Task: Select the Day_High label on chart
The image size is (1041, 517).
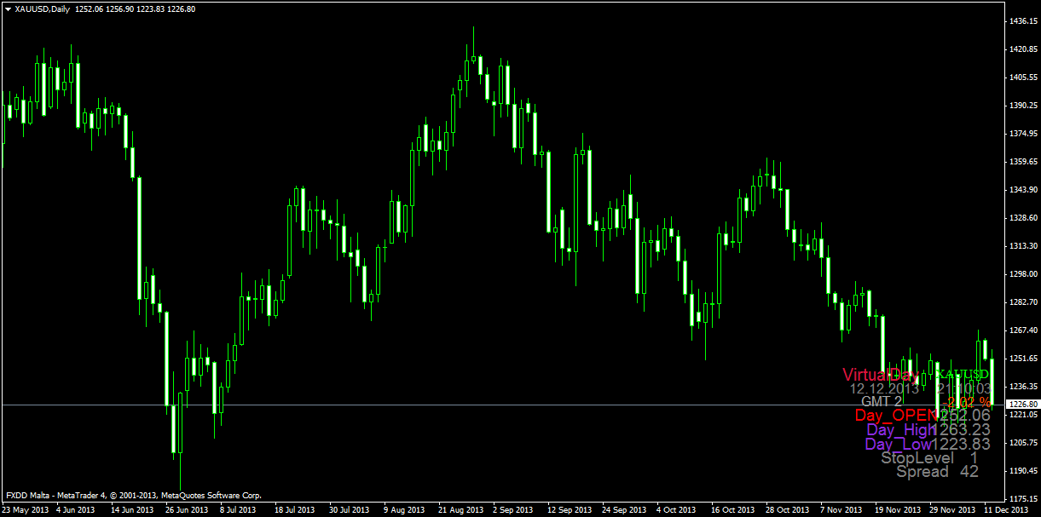Action: click(x=900, y=430)
